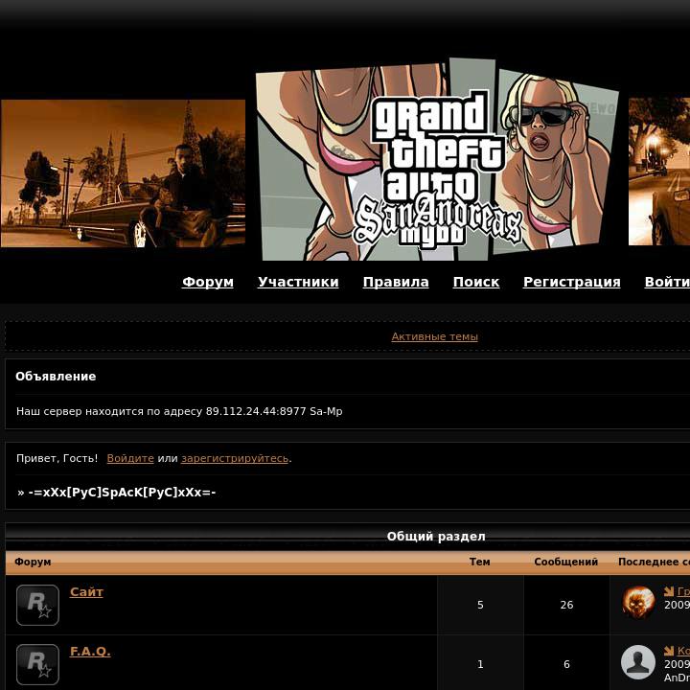Click the server address announcement text

click(179, 411)
